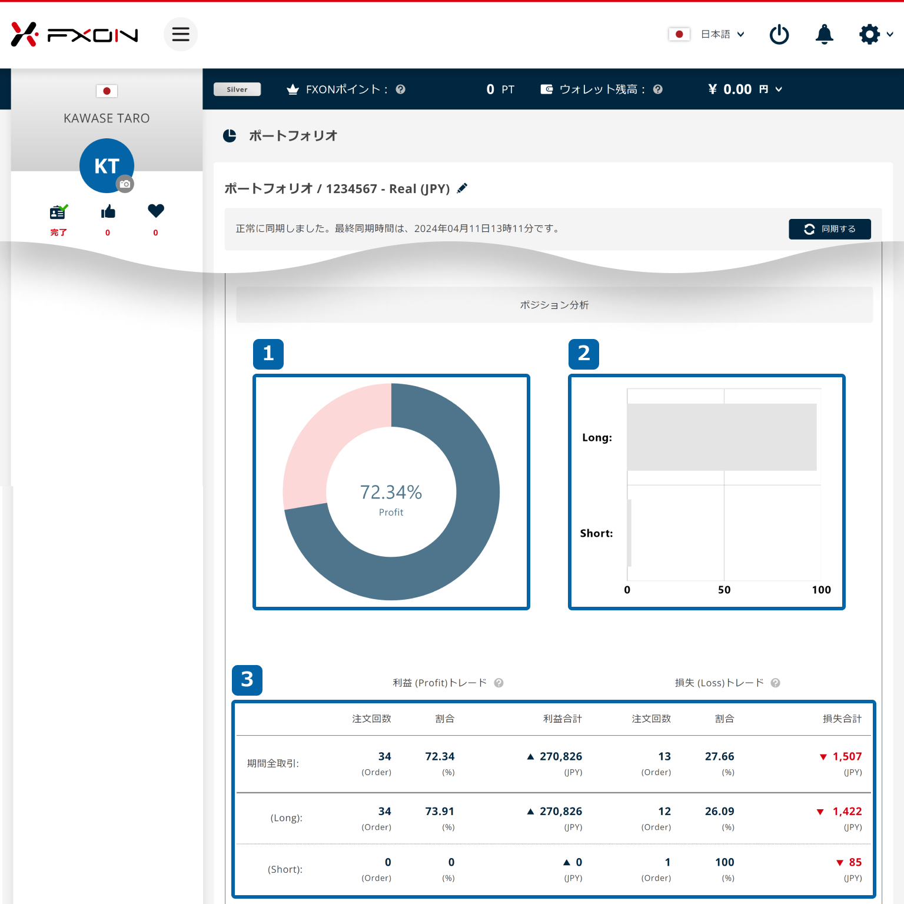Click the 利益合計 column header
Viewport: 904px width, 904px height.
tap(562, 719)
